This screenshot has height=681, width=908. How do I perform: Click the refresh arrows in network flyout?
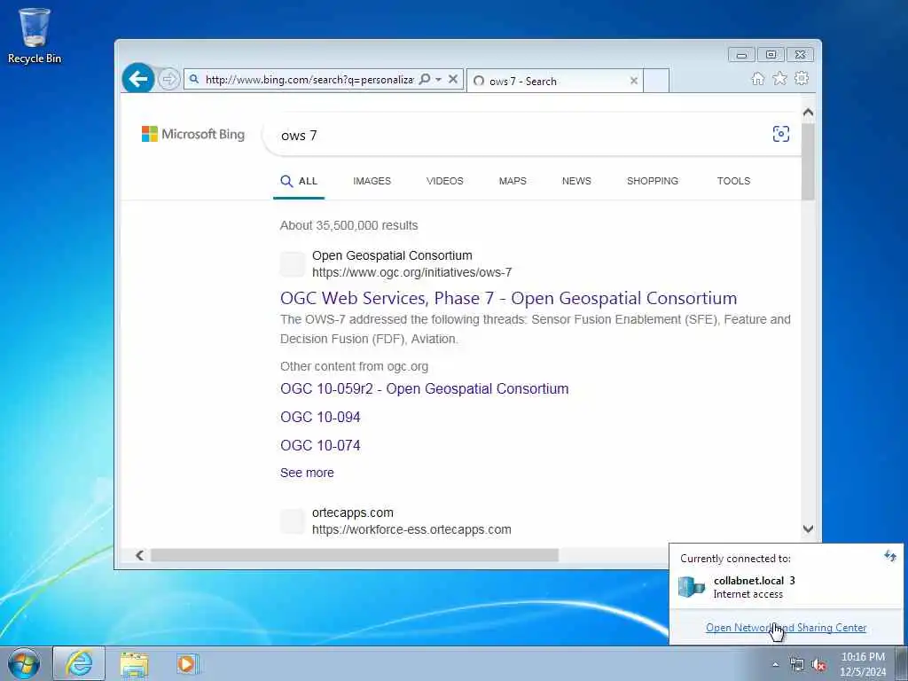coord(889,557)
